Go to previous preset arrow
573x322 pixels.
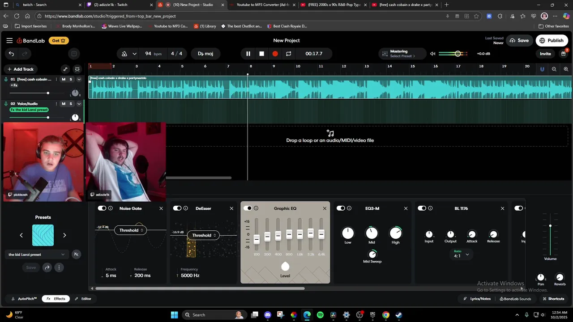pyautogui.click(x=21, y=235)
